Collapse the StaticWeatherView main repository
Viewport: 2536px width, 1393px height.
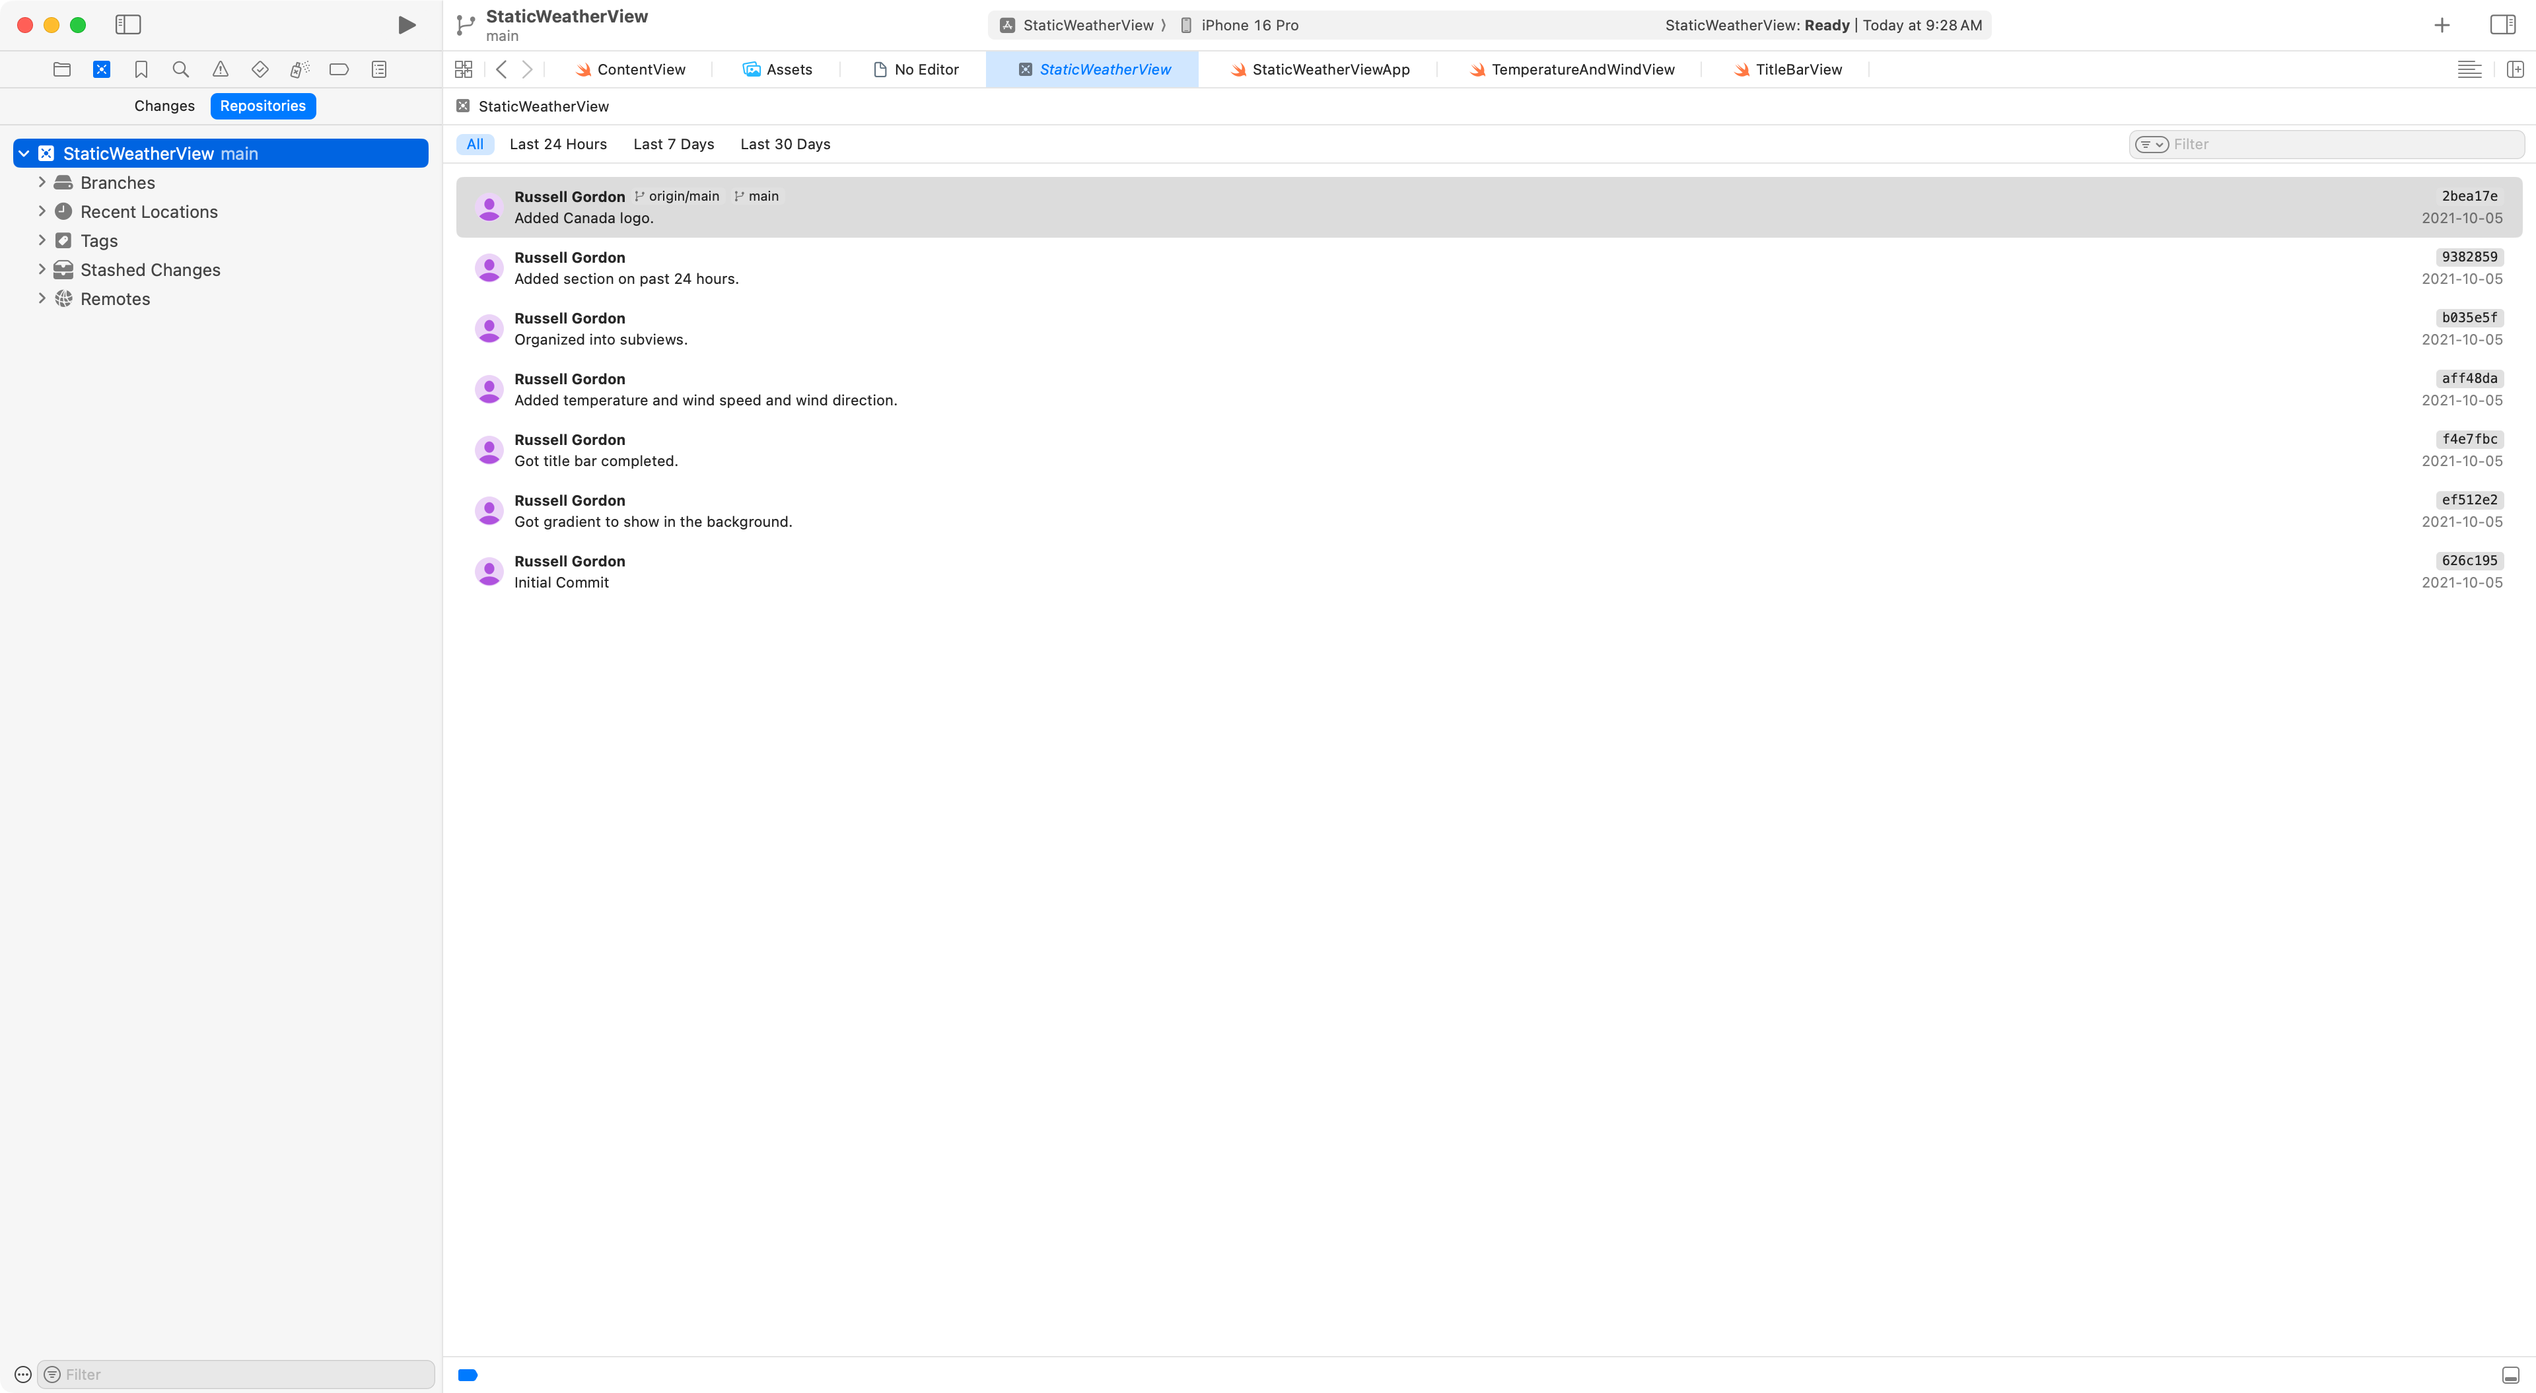(24, 154)
